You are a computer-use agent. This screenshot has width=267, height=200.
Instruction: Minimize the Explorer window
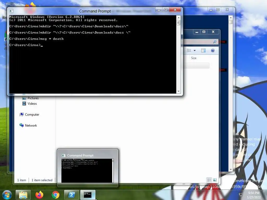197,32
